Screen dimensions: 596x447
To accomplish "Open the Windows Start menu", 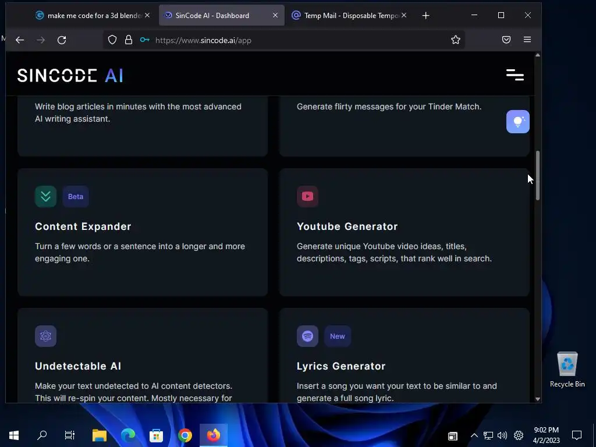I will coord(14,435).
